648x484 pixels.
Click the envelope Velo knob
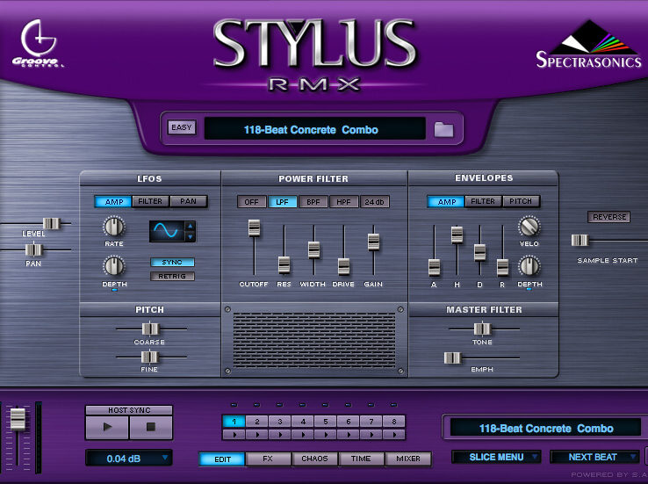529,227
